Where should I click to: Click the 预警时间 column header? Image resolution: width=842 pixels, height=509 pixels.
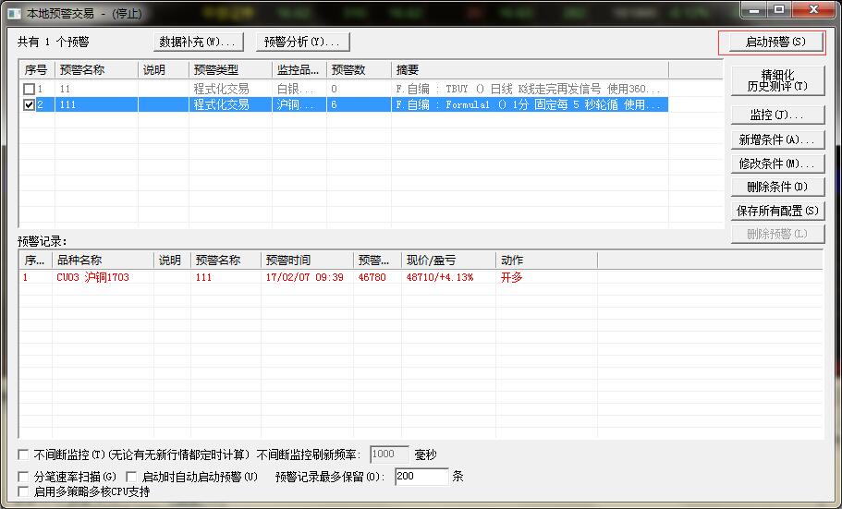coord(305,261)
